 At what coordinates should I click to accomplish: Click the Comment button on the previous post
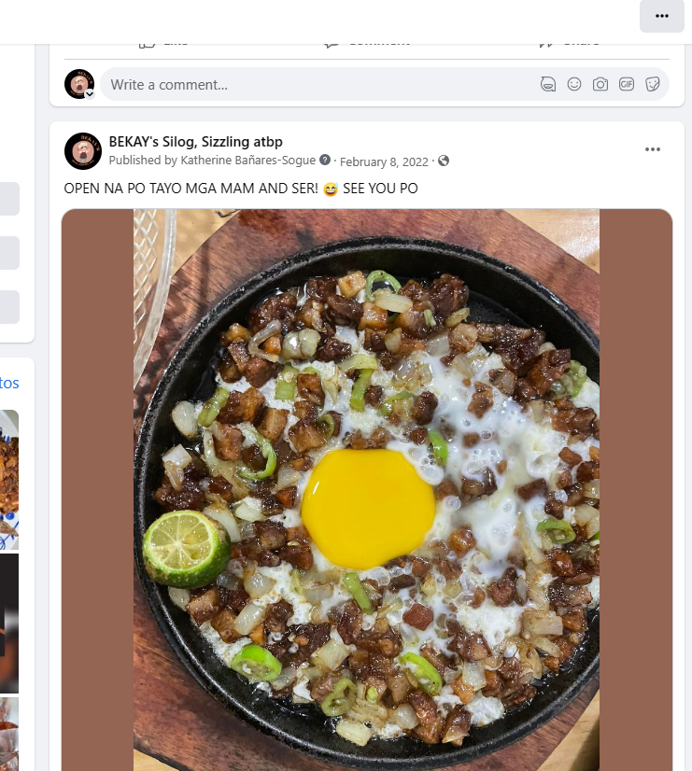(x=366, y=42)
